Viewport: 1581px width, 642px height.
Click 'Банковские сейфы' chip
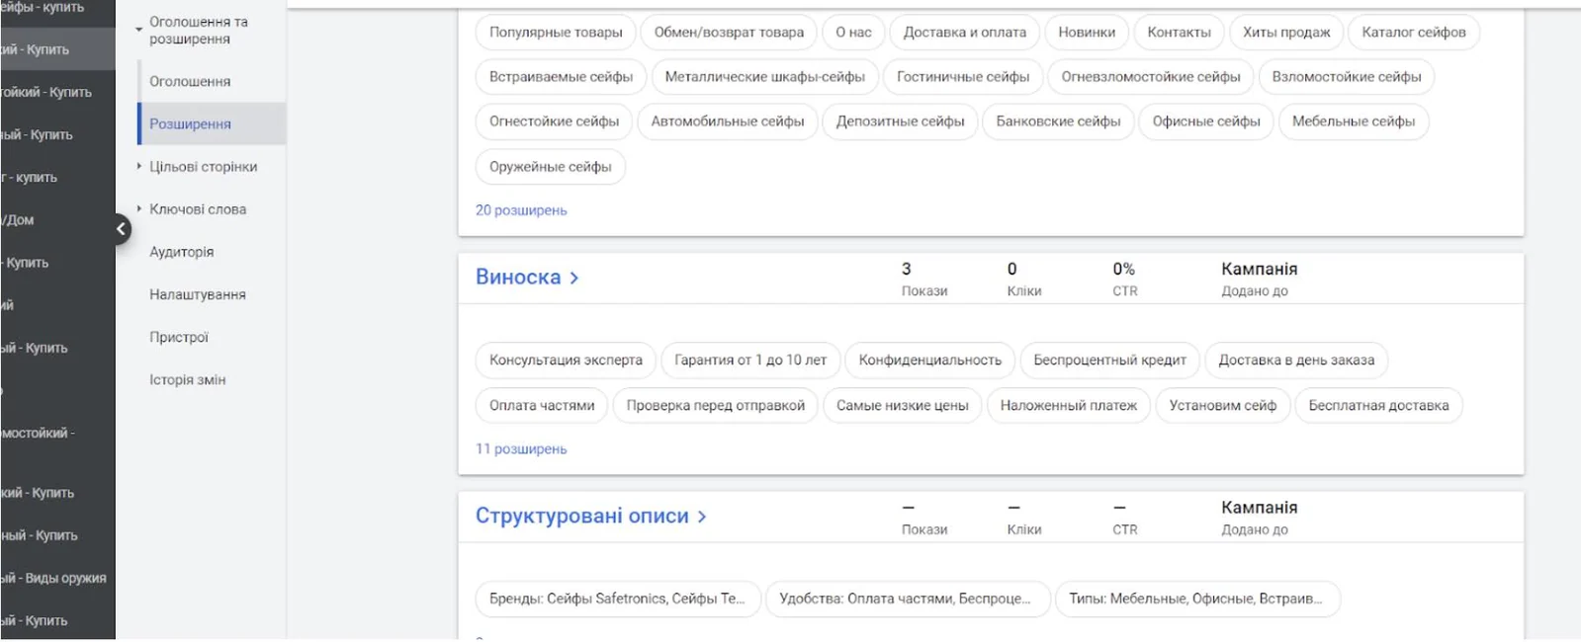click(1058, 121)
